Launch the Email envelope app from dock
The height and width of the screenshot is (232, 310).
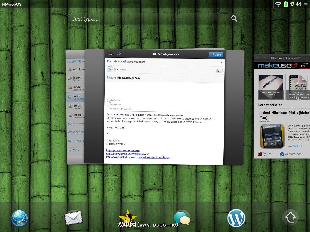click(73, 218)
